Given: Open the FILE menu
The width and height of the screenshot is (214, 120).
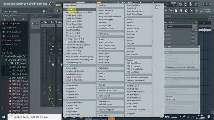Looking at the screenshot, I should click(4, 4).
